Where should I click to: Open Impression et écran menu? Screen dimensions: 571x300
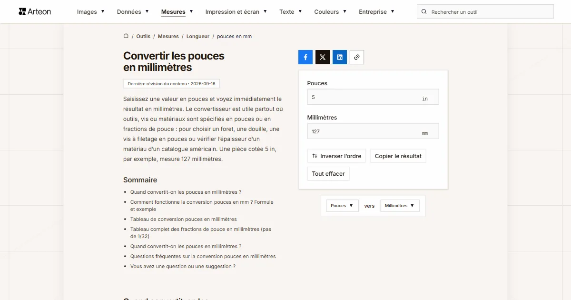point(236,12)
